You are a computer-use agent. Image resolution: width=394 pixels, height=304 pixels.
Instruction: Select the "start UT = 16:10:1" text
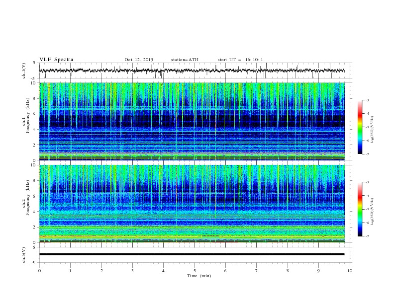(240, 60)
